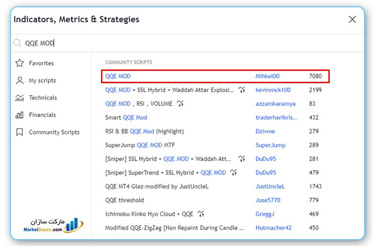The image size is (375, 246).
Task: Click the bookmark icon for Community Scripts
Action: pos(19,132)
